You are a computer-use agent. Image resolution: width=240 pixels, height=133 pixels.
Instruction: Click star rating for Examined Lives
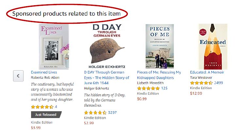click(x=42, y=107)
